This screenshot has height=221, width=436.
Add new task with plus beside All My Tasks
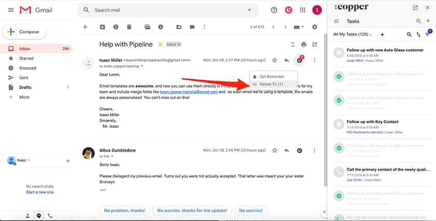(x=383, y=34)
